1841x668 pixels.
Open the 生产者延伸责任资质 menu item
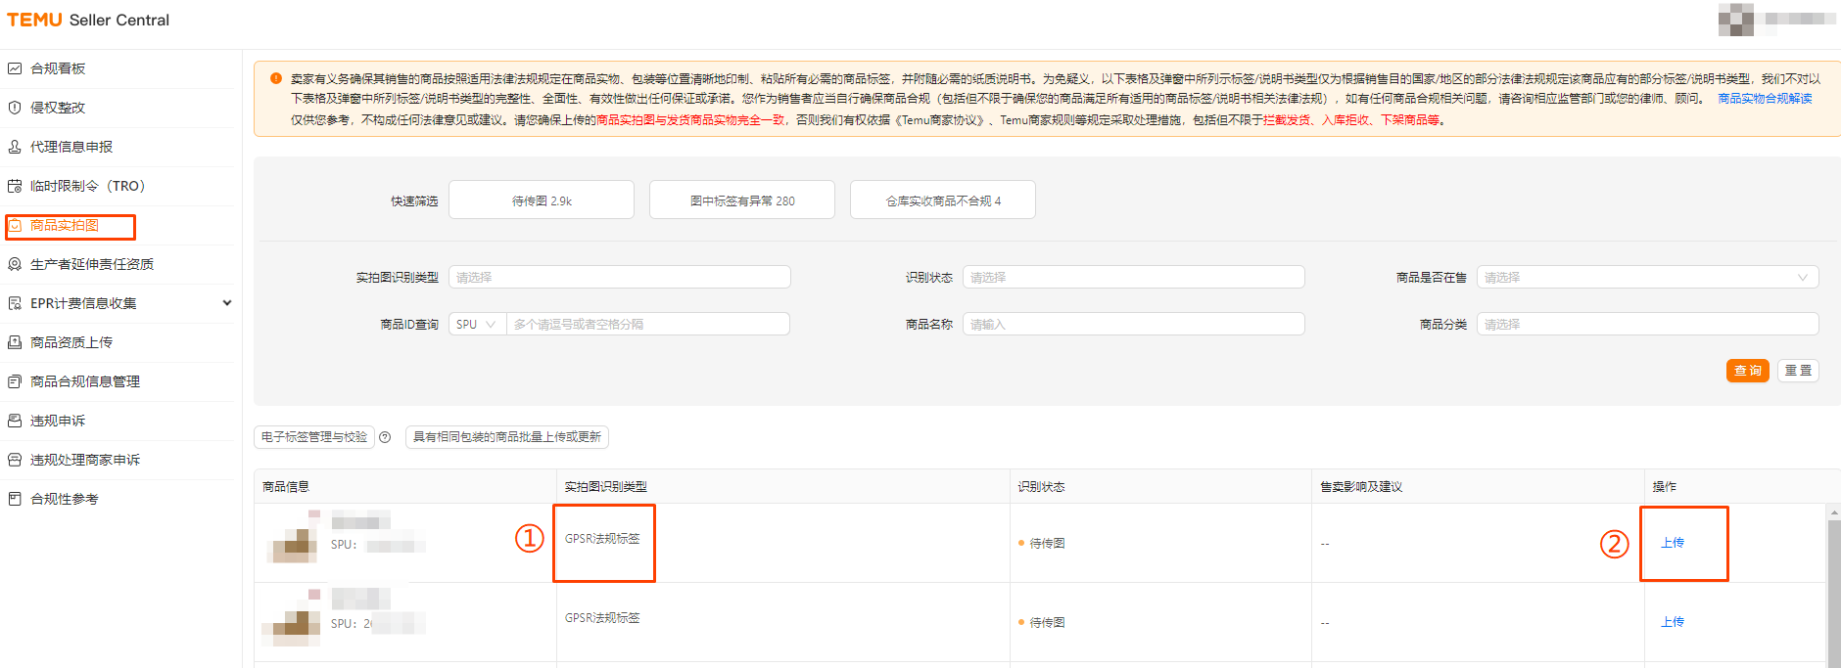coord(92,264)
